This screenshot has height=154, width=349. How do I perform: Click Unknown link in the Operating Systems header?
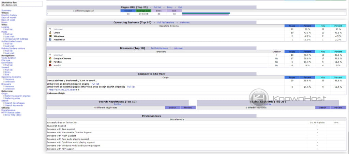point(185,22)
